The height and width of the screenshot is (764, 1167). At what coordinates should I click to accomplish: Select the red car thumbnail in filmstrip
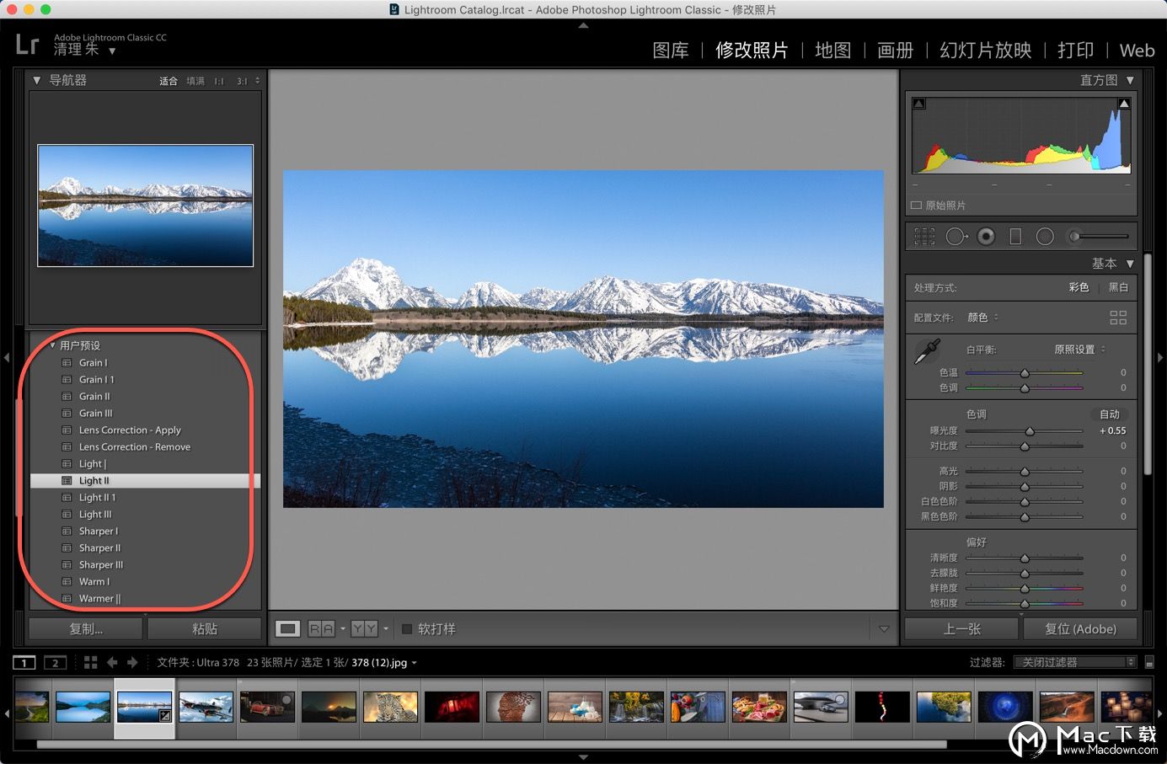(267, 707)
